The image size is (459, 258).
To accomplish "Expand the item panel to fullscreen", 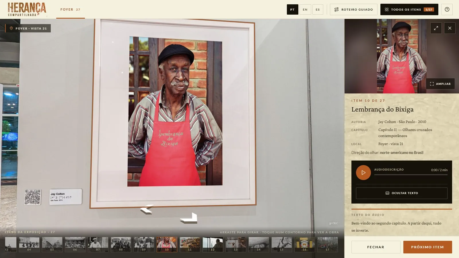I will pos(436,28).
